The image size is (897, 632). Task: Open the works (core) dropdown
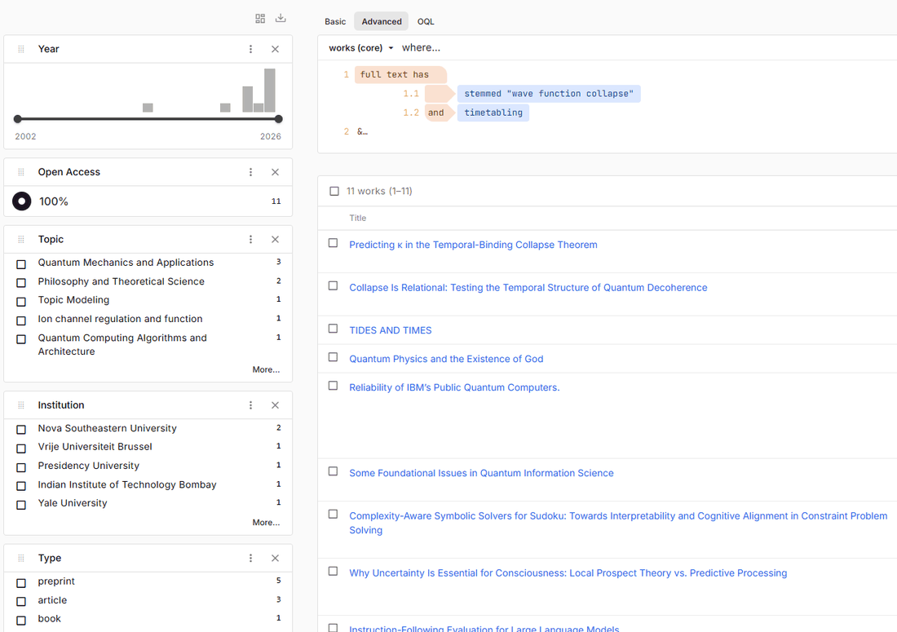(361, 48)
